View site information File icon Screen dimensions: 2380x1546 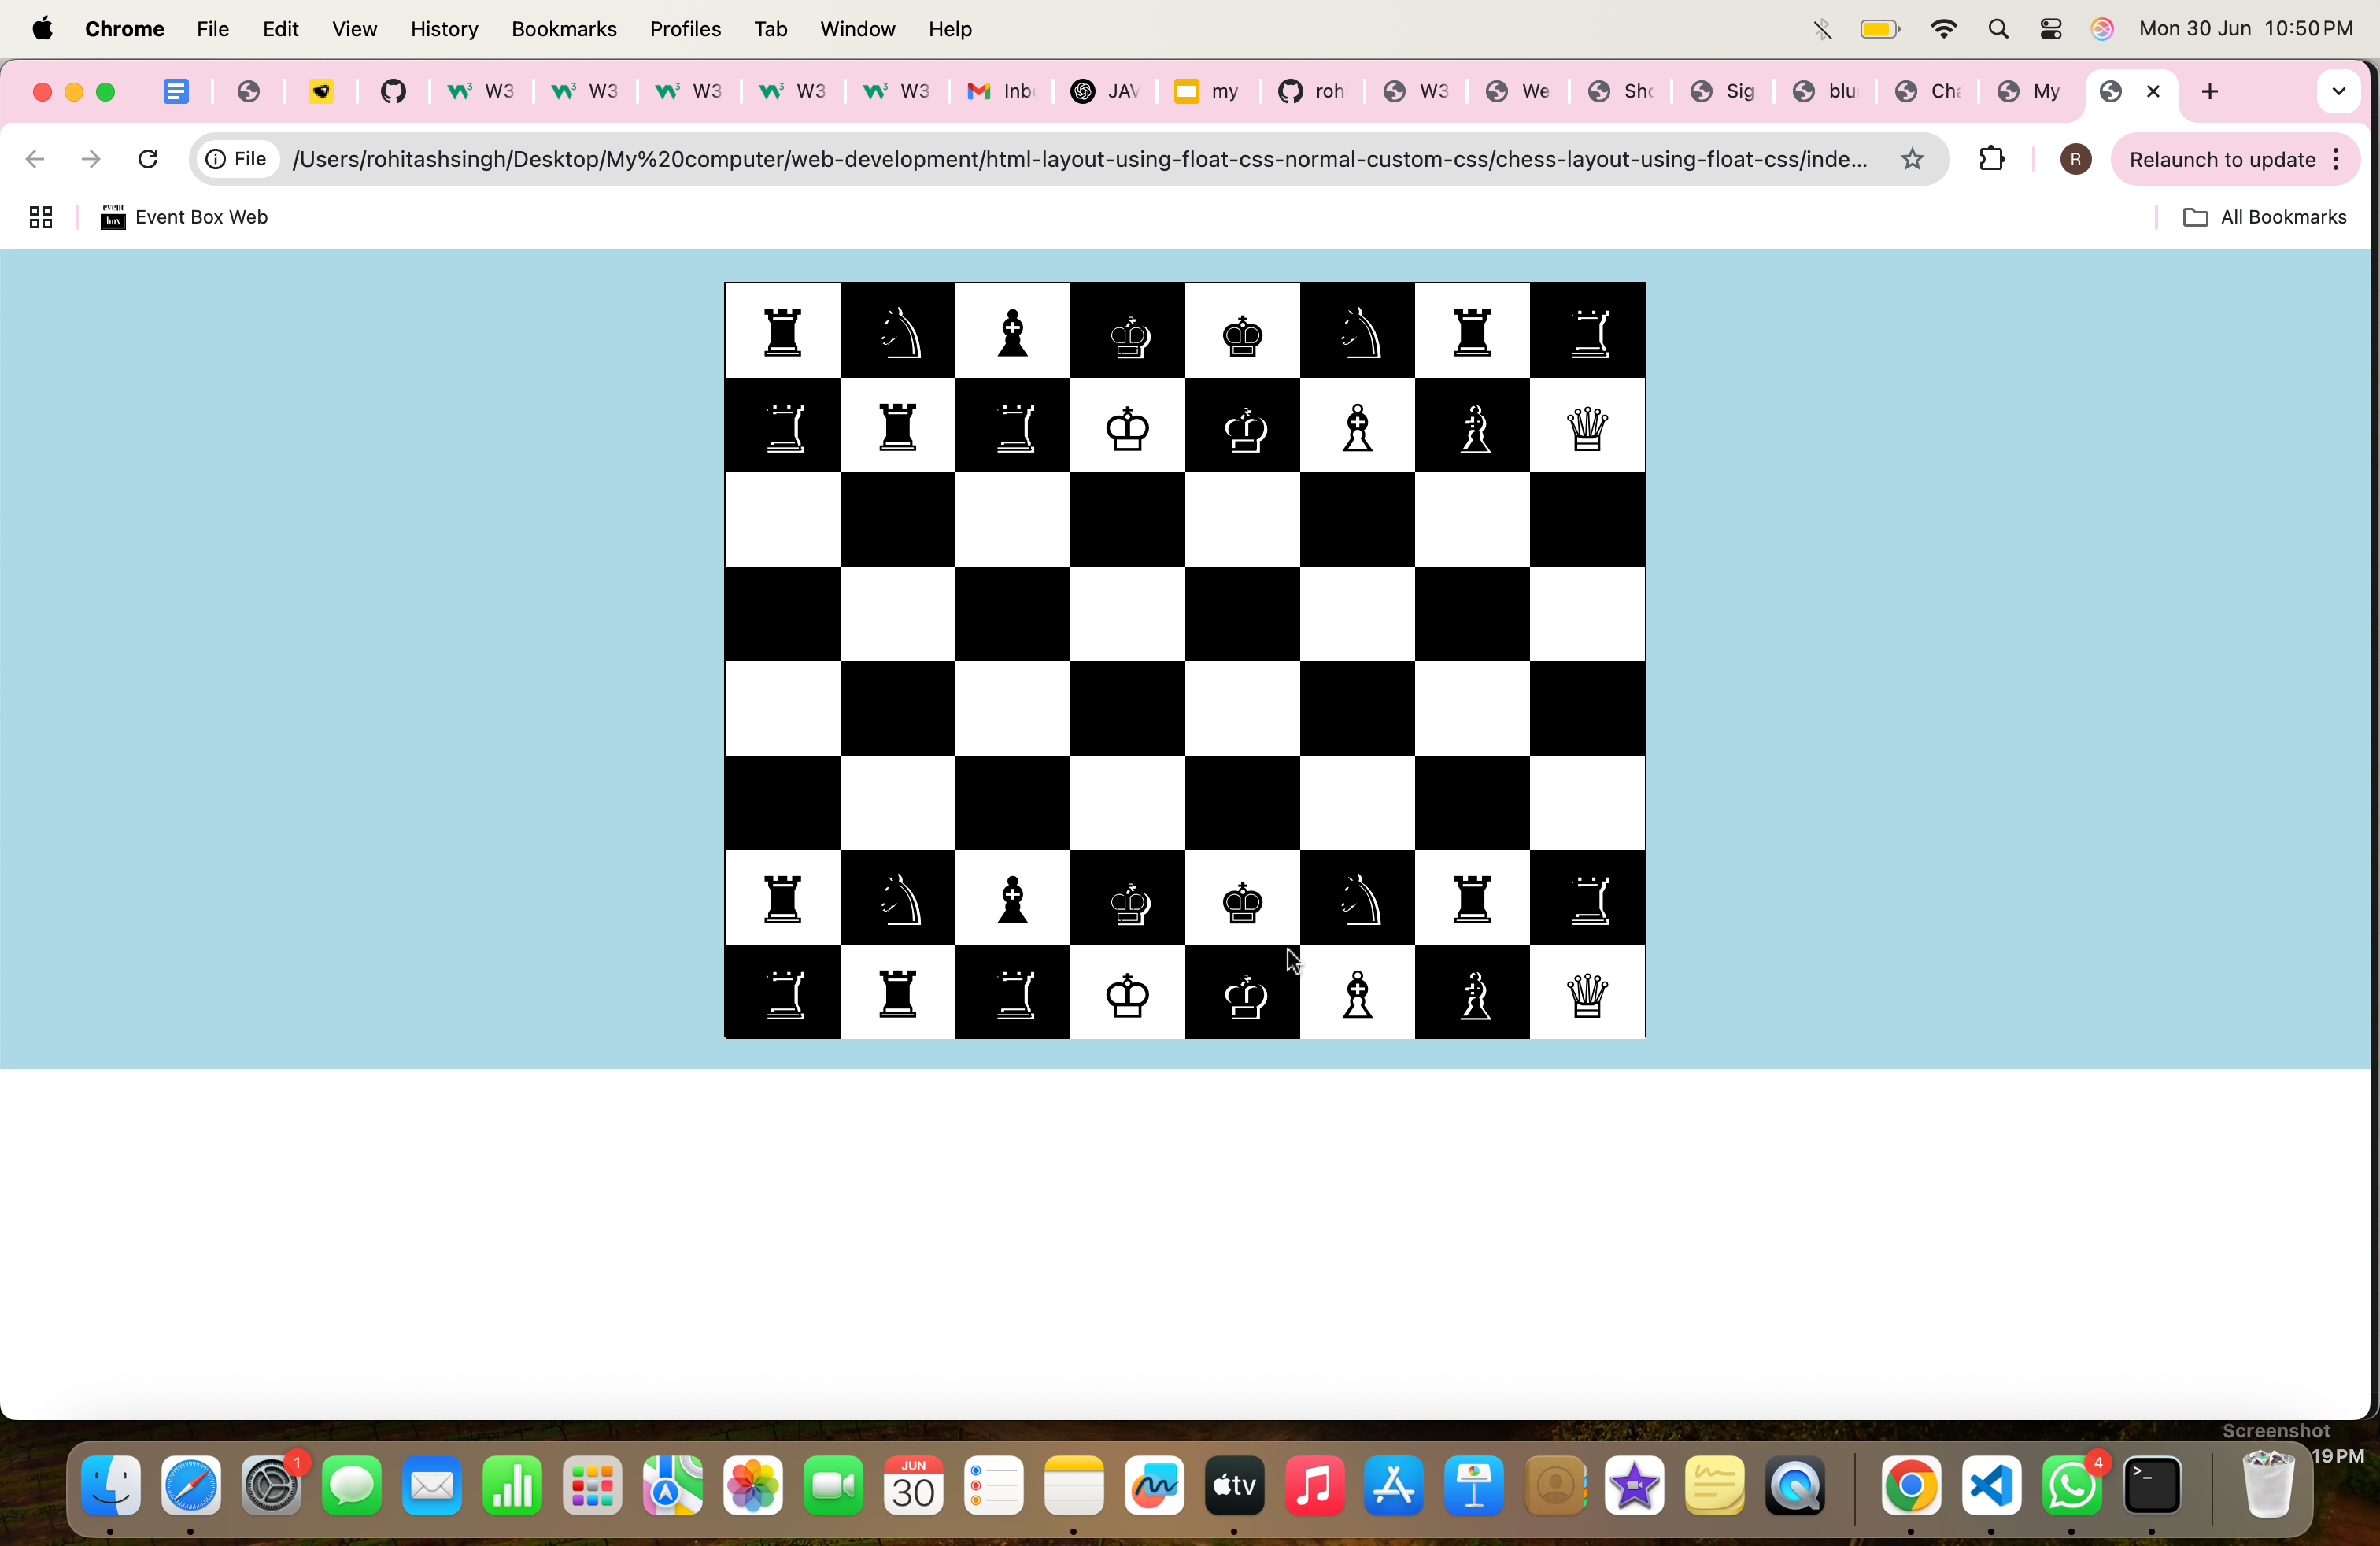[237, 159]
